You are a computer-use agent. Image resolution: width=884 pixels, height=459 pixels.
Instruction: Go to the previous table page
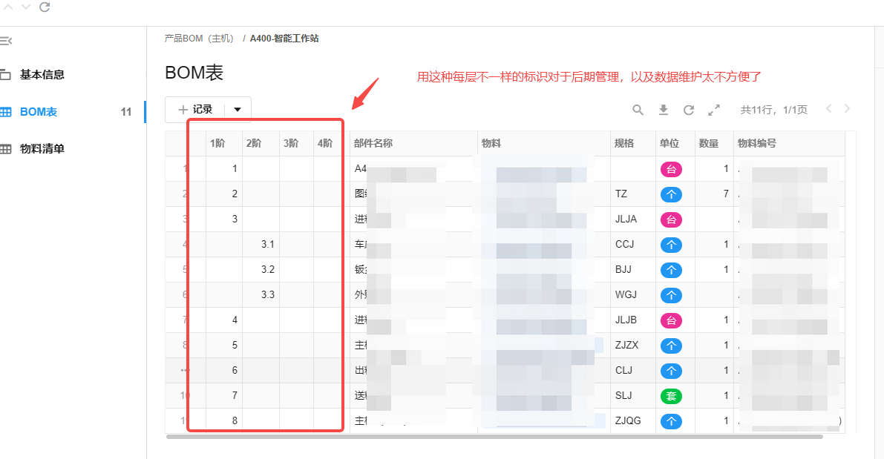click(x=828, y=109)
